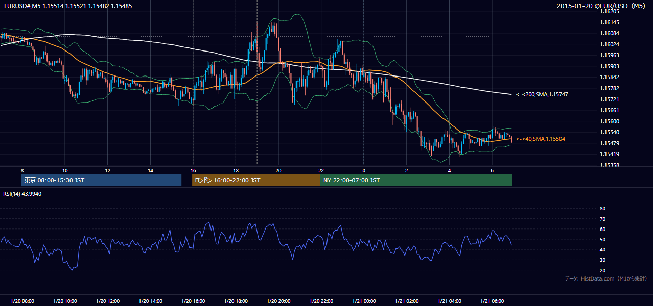Click RSI scale value 80
The image size is (653, 306).
(602, 209)
